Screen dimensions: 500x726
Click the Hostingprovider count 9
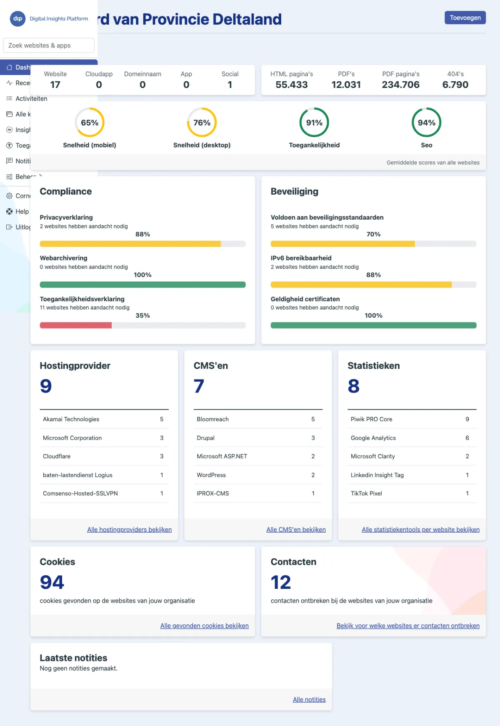point(46,386)
